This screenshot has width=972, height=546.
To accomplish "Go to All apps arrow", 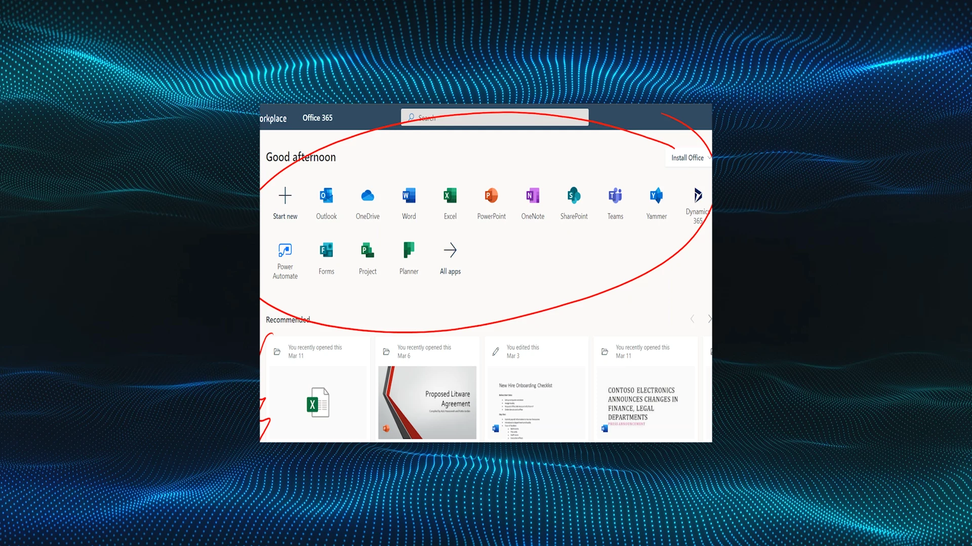I will click(x=450, y=250).
